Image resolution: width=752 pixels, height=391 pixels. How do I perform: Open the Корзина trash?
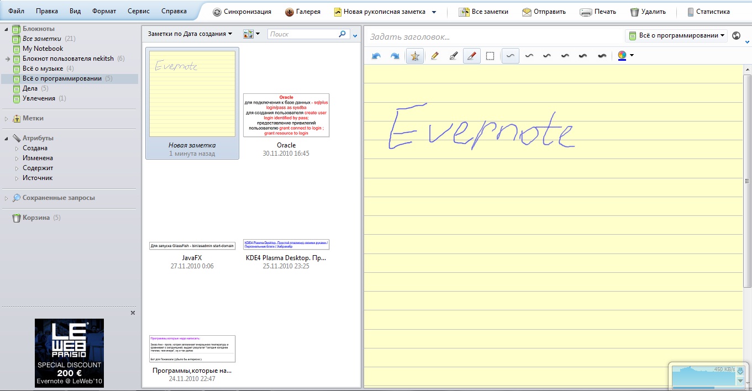coord(36,218)
